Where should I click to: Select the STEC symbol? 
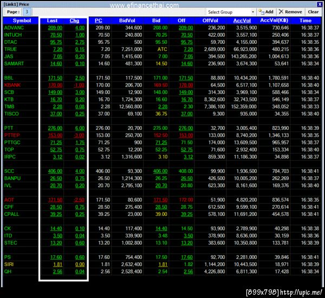(x=10, y=243)
